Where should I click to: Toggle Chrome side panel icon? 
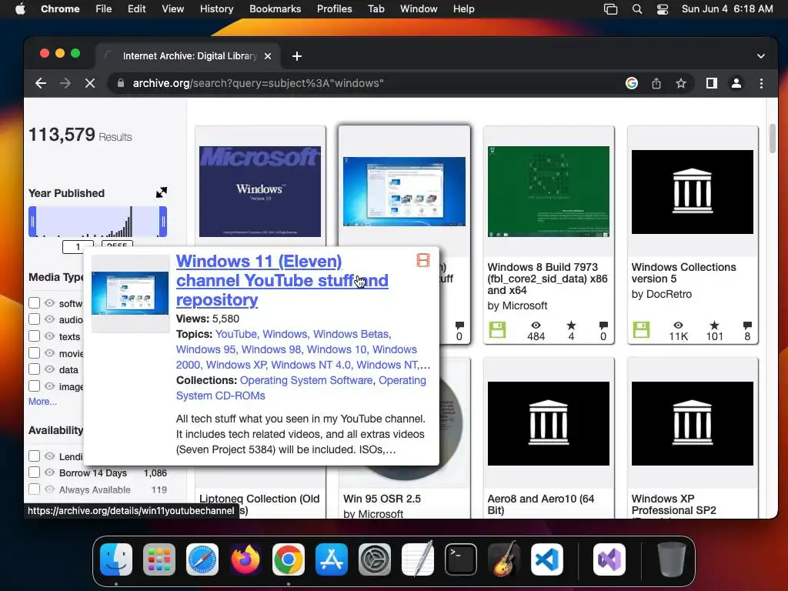click(712, 83)
